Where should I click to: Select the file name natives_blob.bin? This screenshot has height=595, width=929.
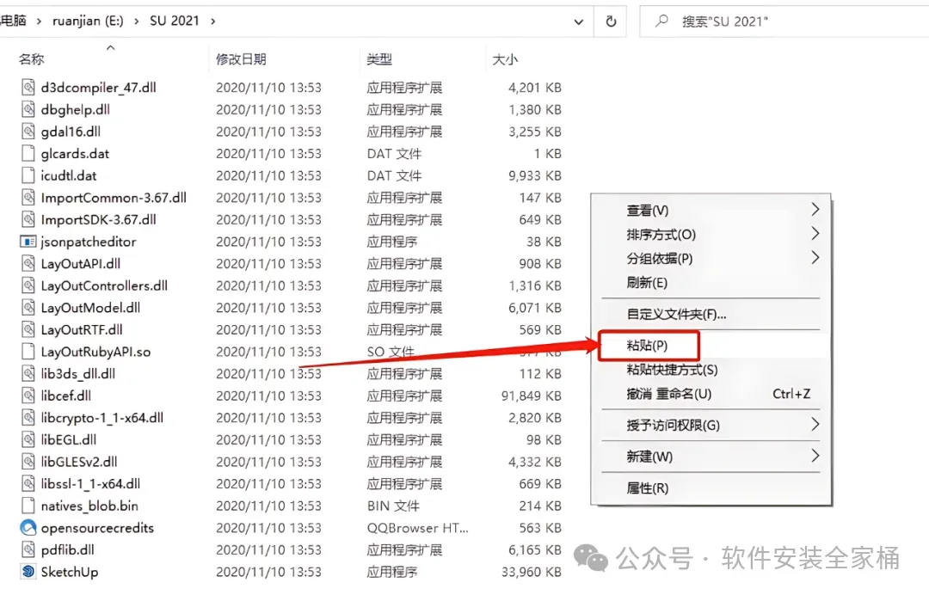(x=89, y=506)
